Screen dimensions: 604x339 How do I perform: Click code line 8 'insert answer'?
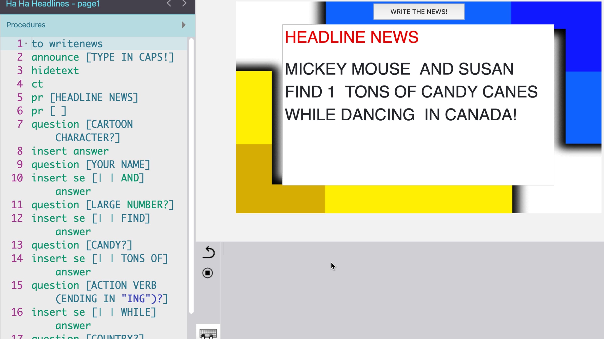pyautogui.click(x=70, y=151)
